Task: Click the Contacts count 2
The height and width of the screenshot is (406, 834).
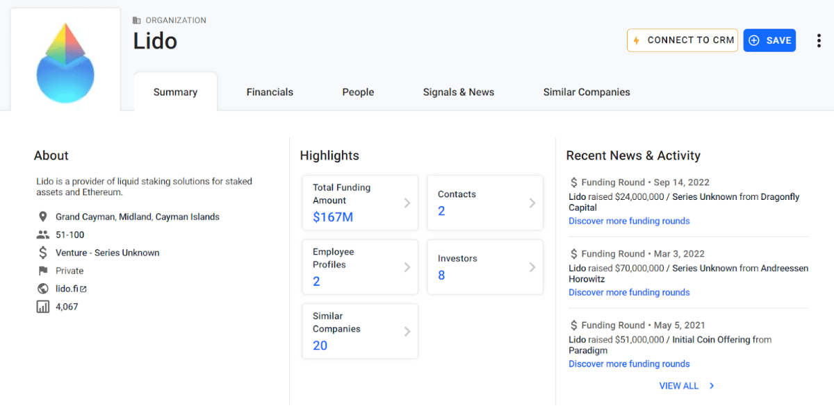Action: coord(441,211)
